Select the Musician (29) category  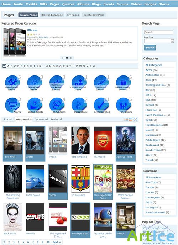click(x=153, y=135)
